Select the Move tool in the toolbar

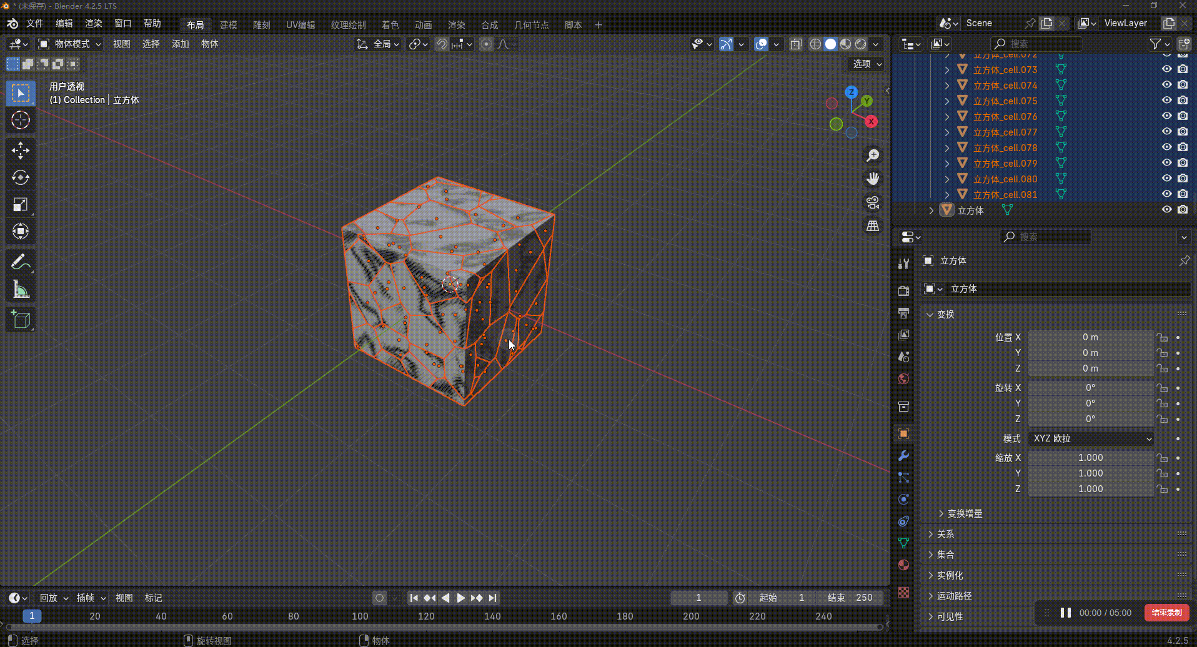pos(20,150)
